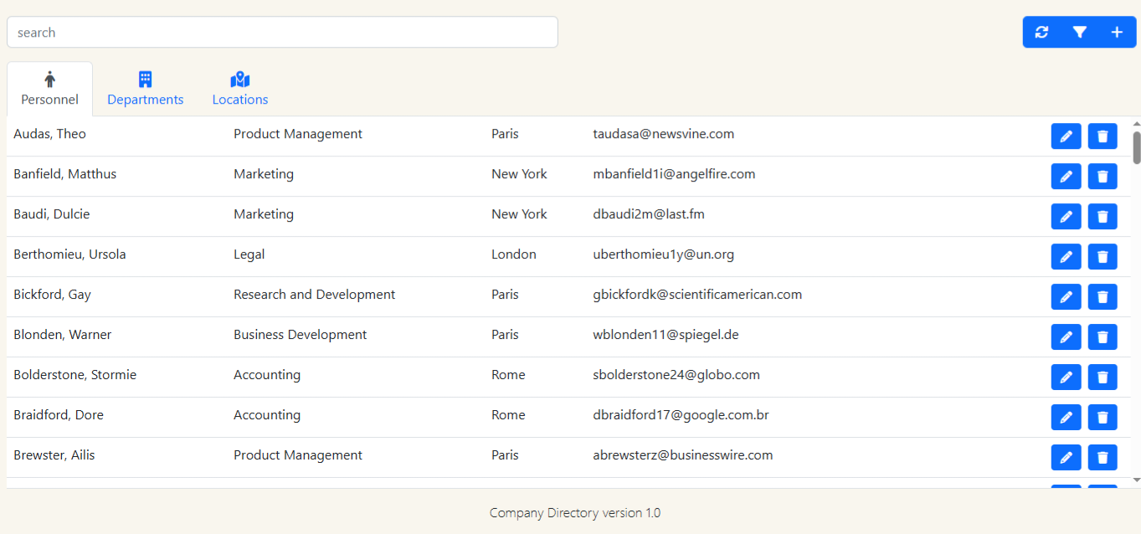The height and width of the screenshot is (534, 1141).
Task: Edit Ursola Berthomieu's entry
Action: click(x=1066, y=256)
